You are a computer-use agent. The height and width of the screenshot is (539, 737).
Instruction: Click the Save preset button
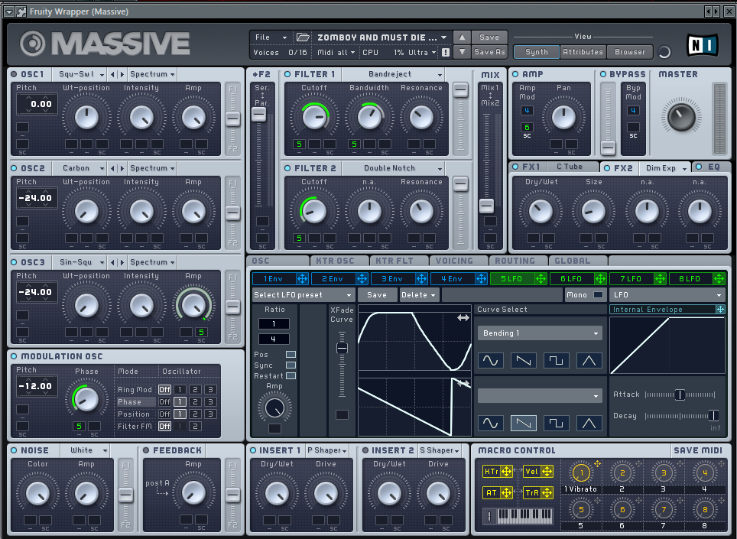(489, 37)
